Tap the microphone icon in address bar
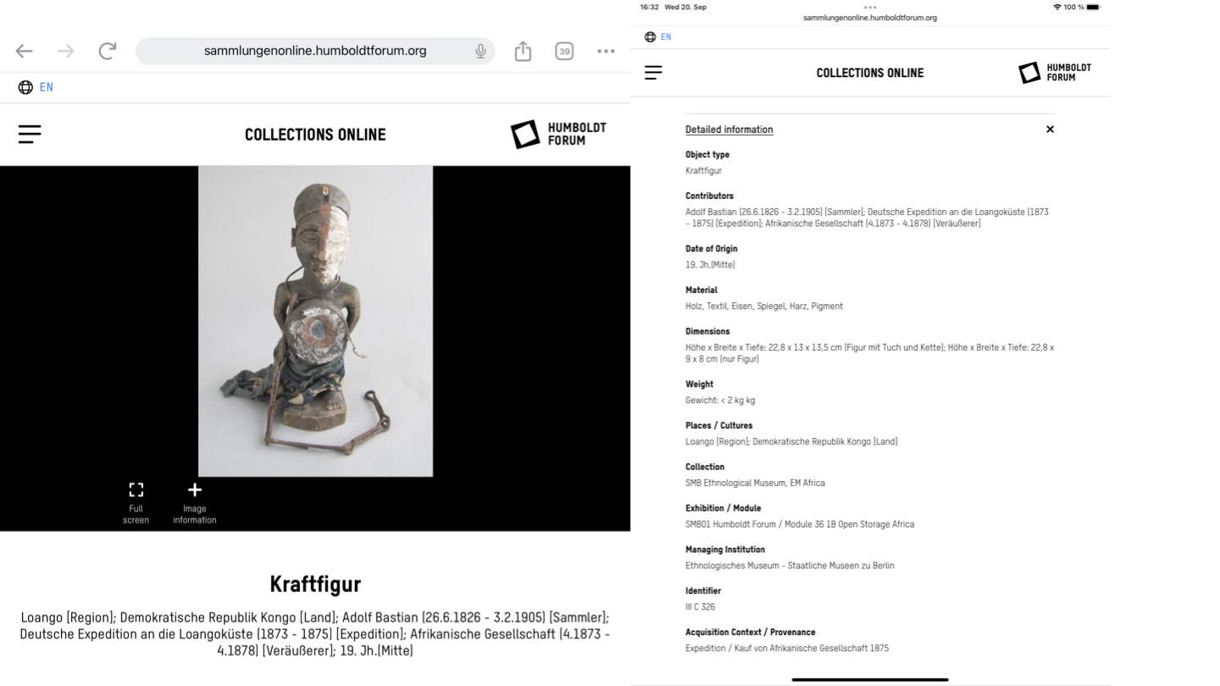1220x686 pixels. coord(480,51)
